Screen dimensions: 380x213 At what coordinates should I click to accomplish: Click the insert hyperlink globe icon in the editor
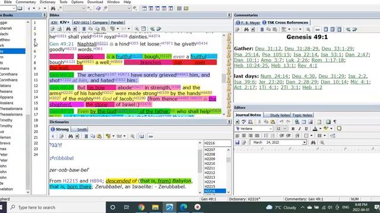coord(297,122)
